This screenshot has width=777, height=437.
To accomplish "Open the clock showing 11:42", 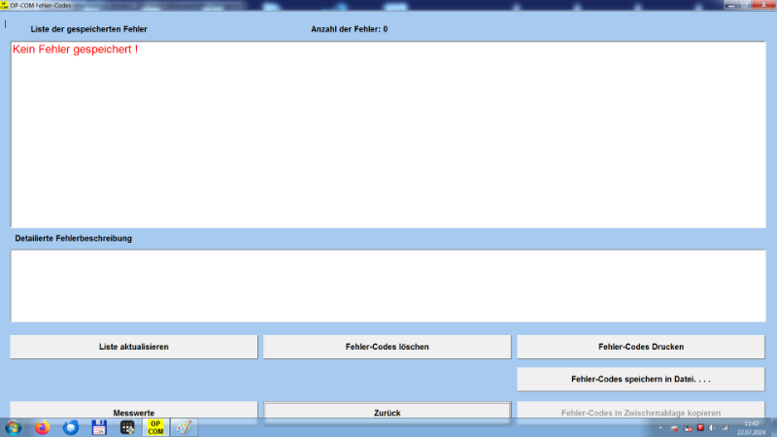I will point(751,428).
